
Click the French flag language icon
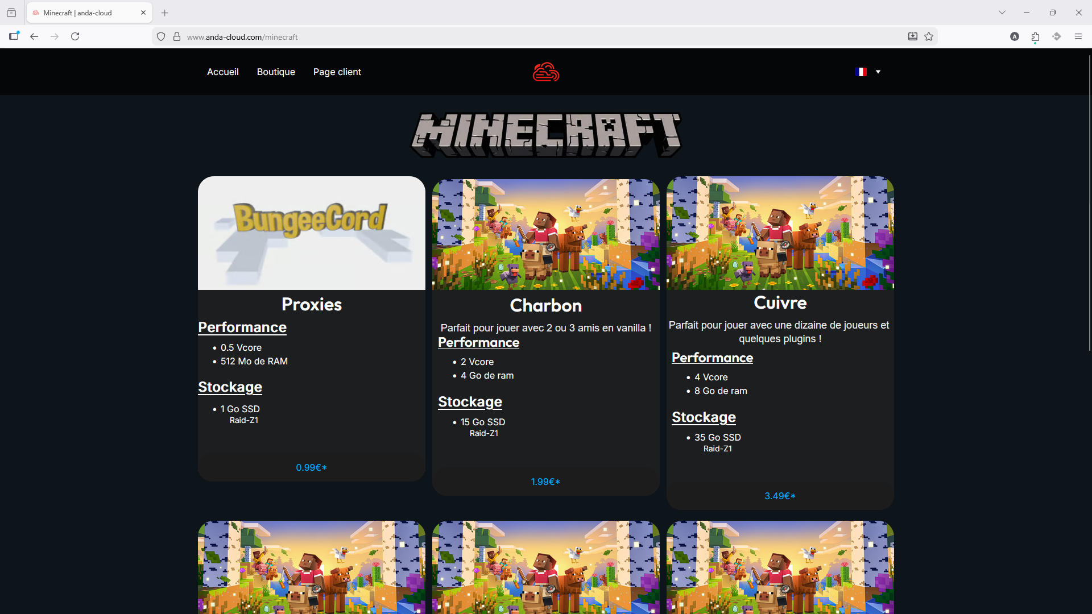coord(861,72)
